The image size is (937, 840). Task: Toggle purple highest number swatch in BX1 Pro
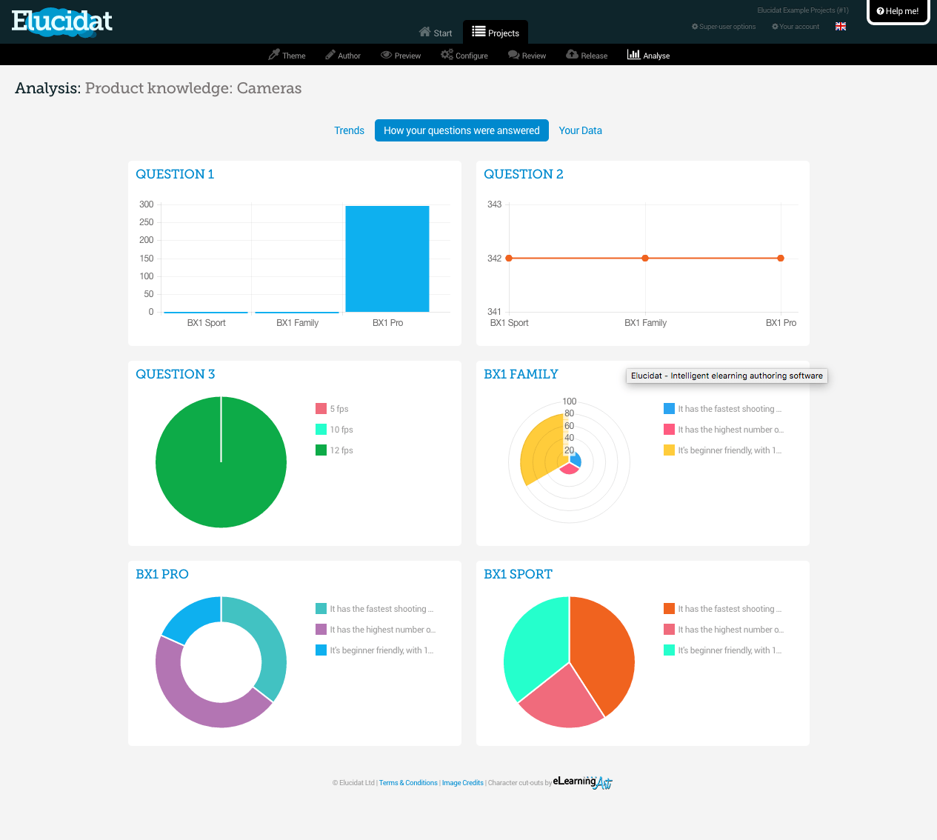click(321, 629)
